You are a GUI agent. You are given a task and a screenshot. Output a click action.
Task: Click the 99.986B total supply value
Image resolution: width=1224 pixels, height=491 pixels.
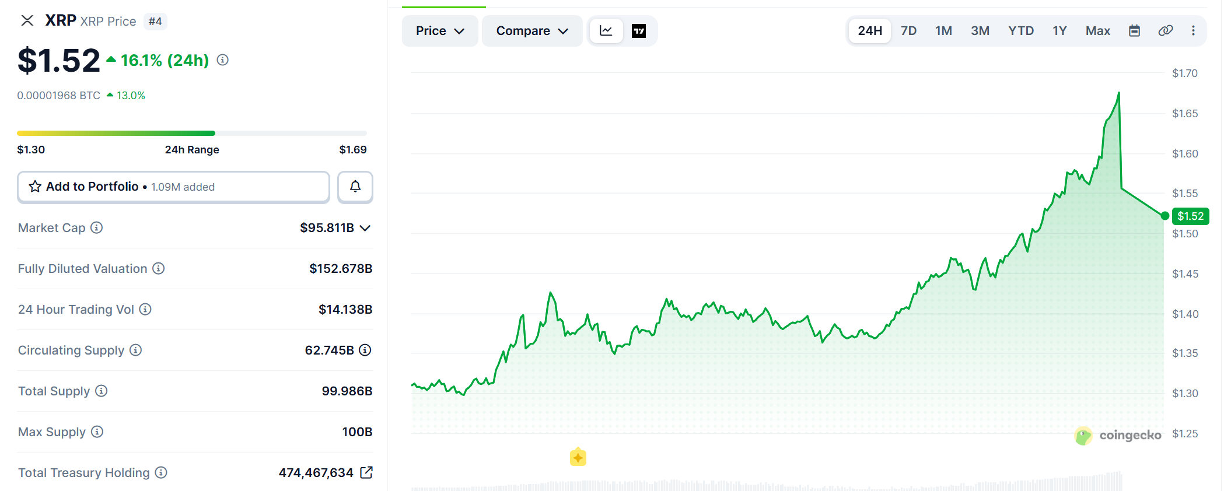(x=347, y=391)
